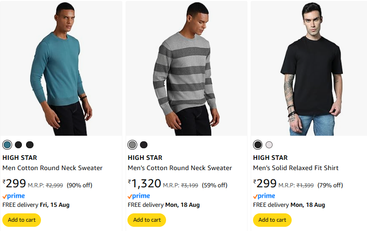
Task: Choose the black swatch under the striped sweater
Action: tap(144, 145)
